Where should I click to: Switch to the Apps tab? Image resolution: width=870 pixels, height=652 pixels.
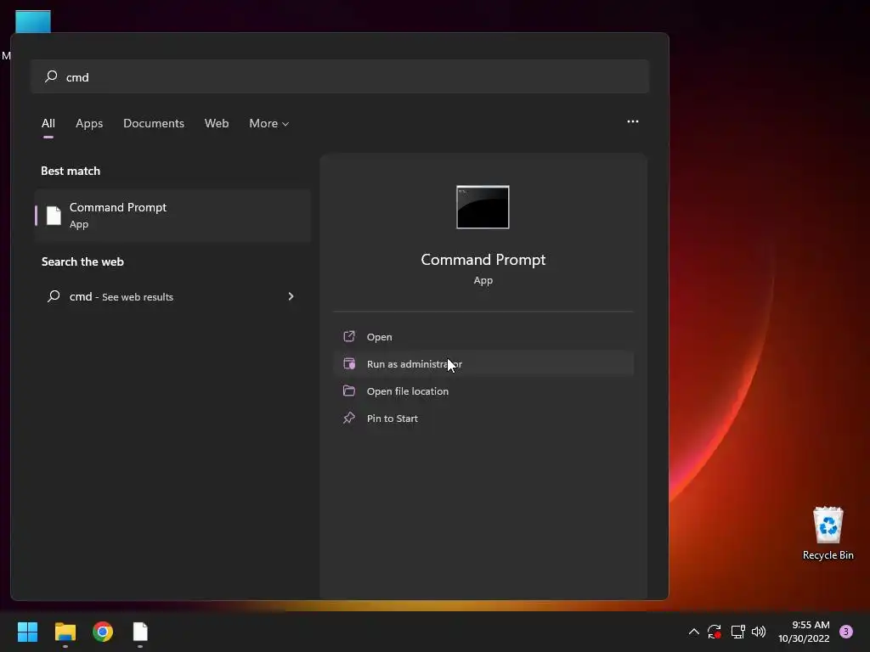[x=89, y=123]
